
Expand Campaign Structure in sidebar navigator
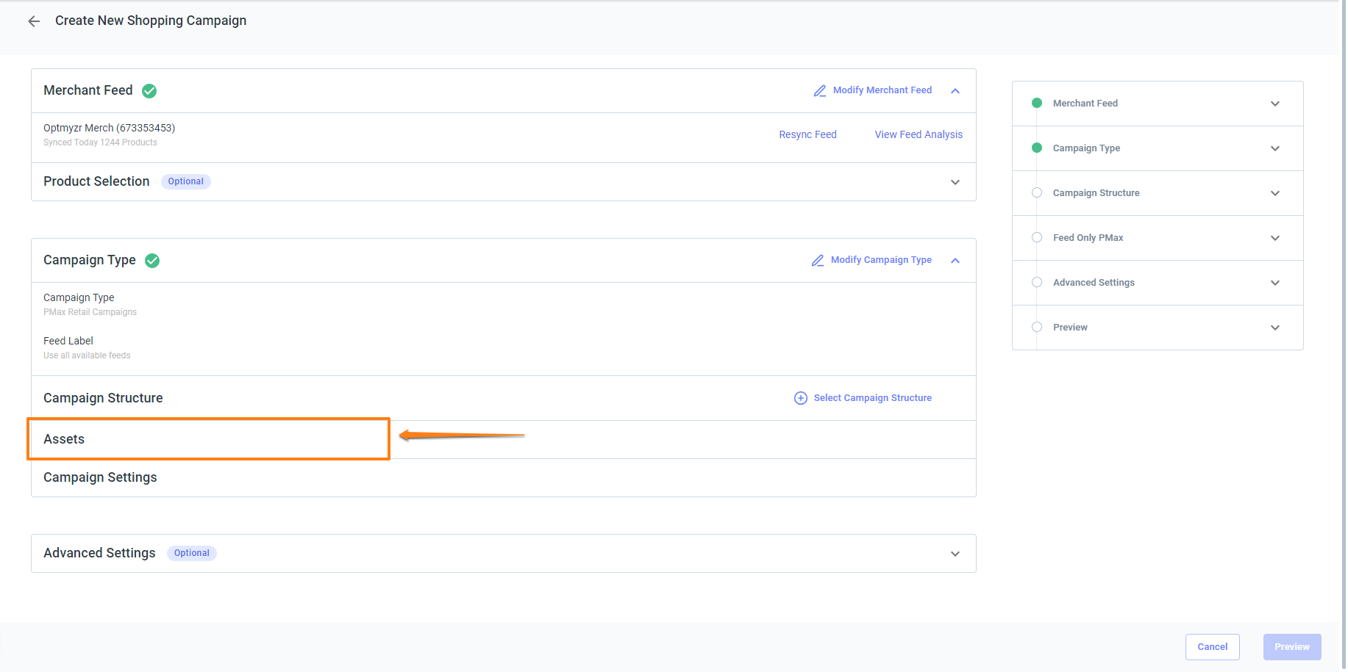[x=1275, y=193]
